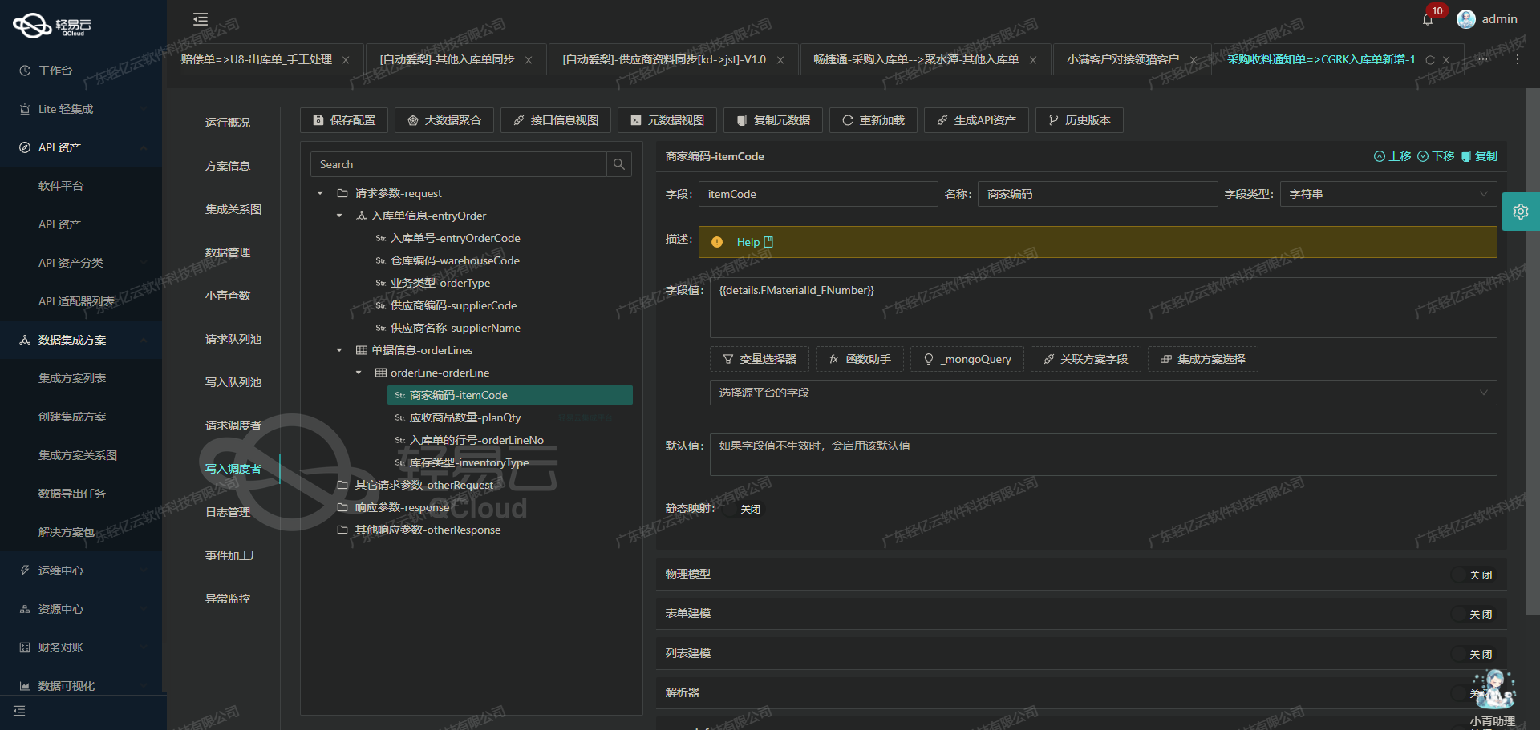Close the 赔偿单=>U8-出库单 tab
Image resolution: width=1540 pixels, height=730 pixels.
click(x=346, y=60)
